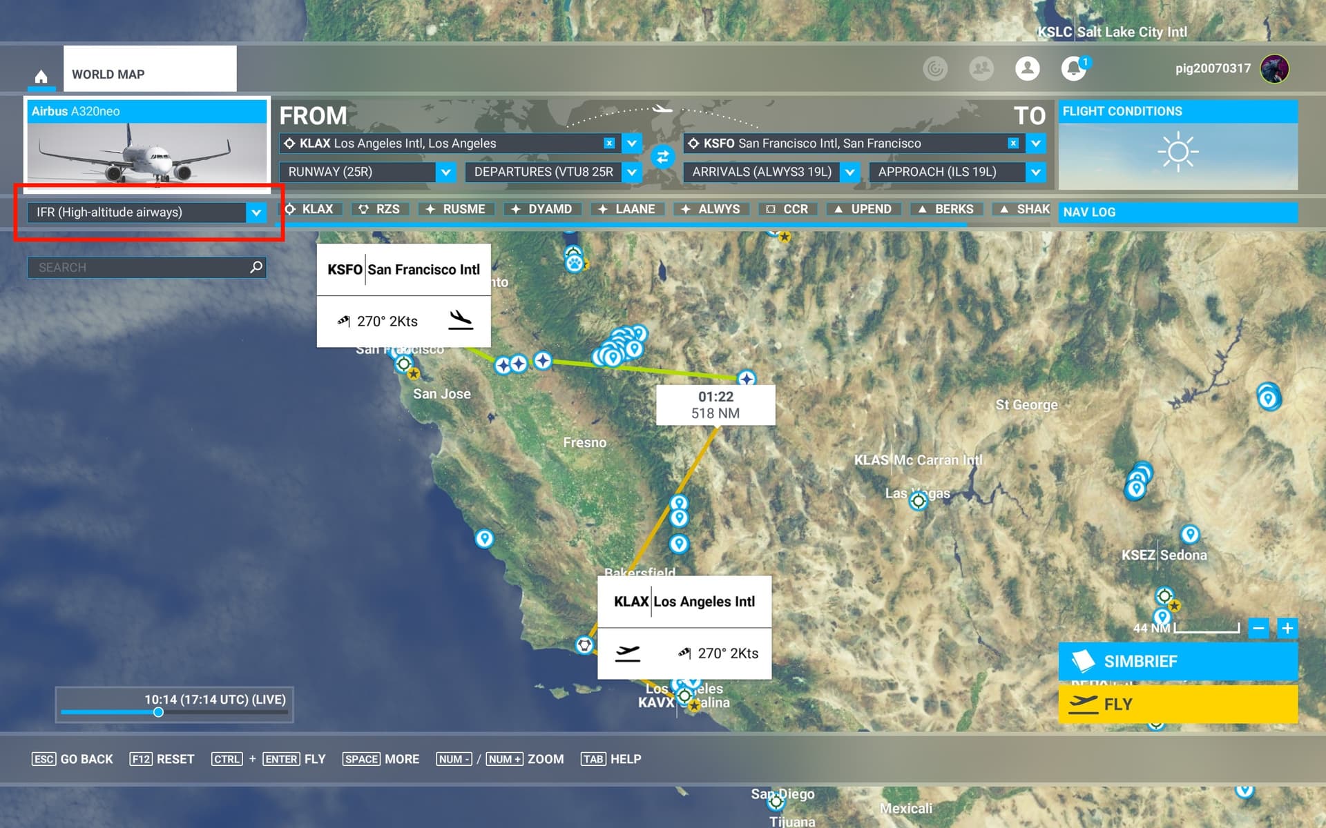Select RUSME waypoint in route bar
Viewport: 1326px width, 828px height.
pos(456,209)
